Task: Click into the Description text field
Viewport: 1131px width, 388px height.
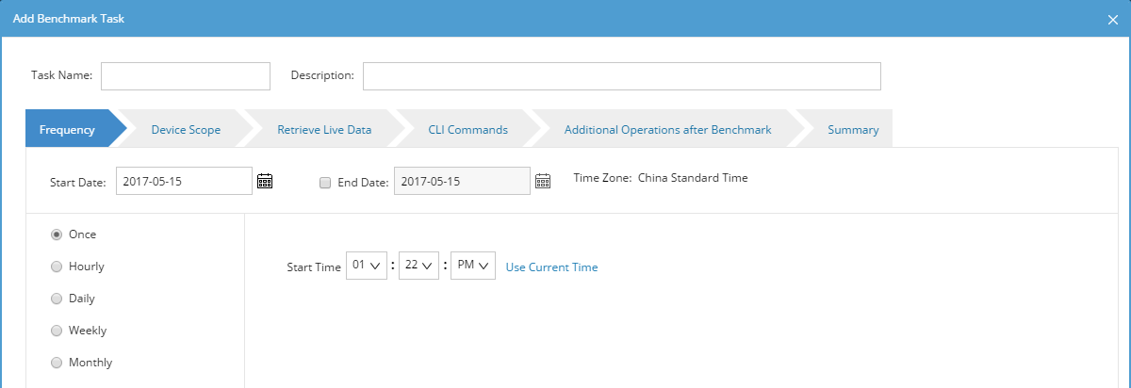Action: 621,76
